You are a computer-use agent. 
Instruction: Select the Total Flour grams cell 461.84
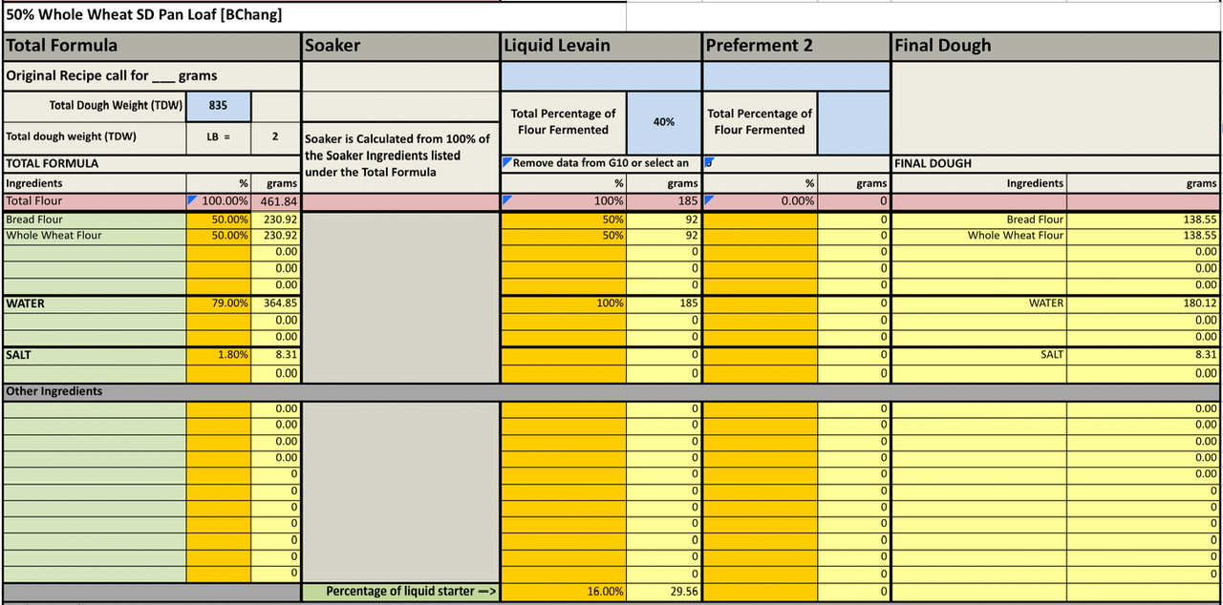[x=275, y=201]
